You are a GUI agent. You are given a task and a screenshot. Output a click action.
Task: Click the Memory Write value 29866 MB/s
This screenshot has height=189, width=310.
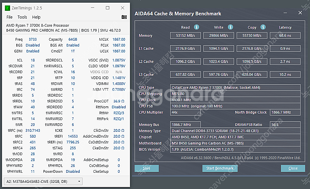tap(219, 36)
